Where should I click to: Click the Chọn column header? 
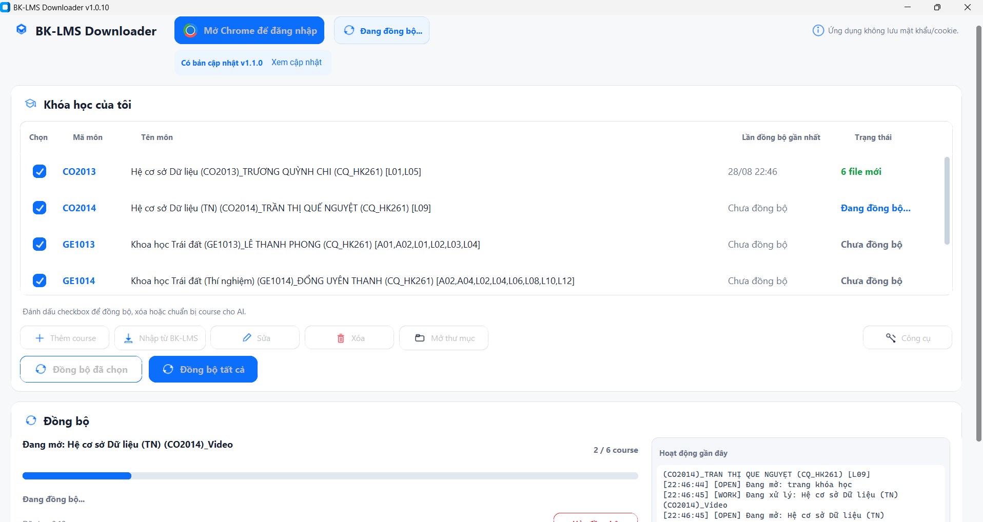pyautogui.click(x=38, y=137)
